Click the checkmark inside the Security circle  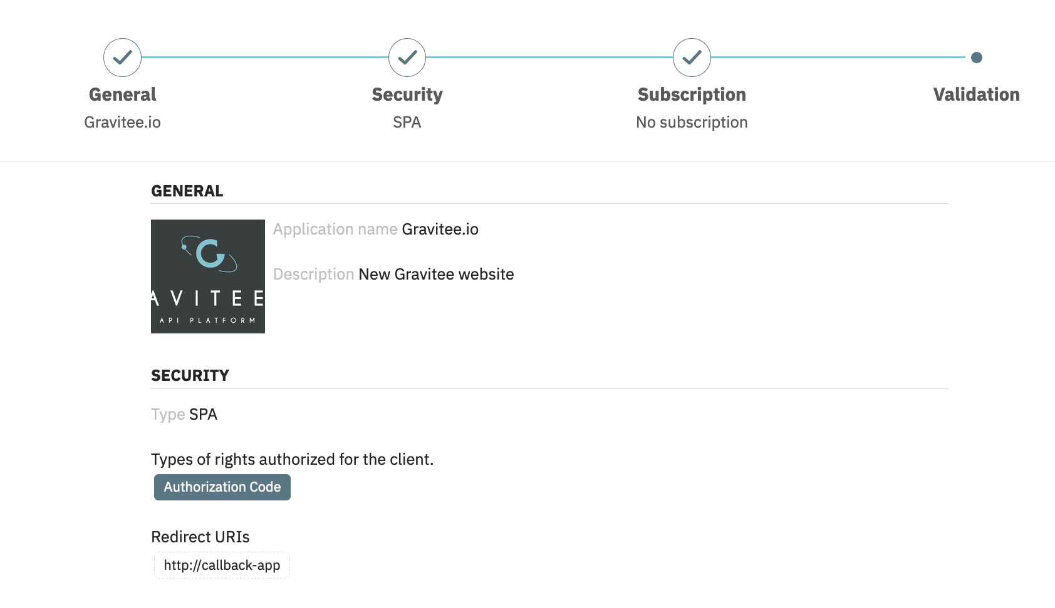407,57
